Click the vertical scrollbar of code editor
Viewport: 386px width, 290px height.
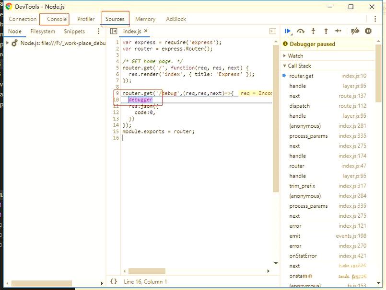tap(276, 118)
